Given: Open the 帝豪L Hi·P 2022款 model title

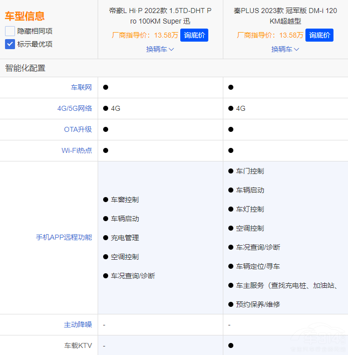Looking at the screenshot, I should pos(160,16).
